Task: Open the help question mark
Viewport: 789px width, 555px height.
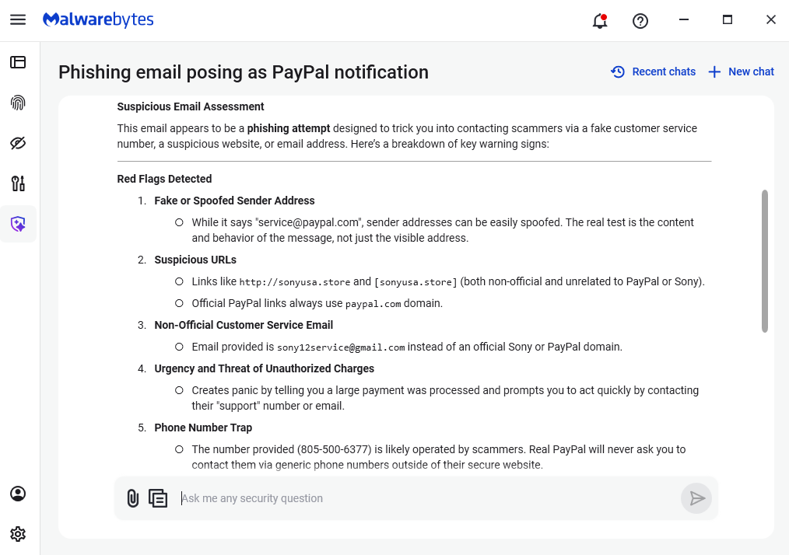Action: (640, 21)
